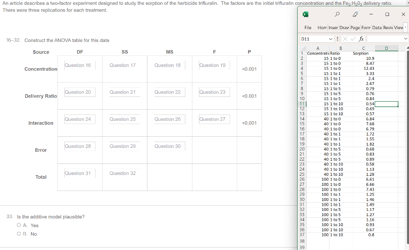The height and width of the screenshot is (250, 409).
Task: Click the Excel app icon in titlebar
Action: click(x=306, y=14)
